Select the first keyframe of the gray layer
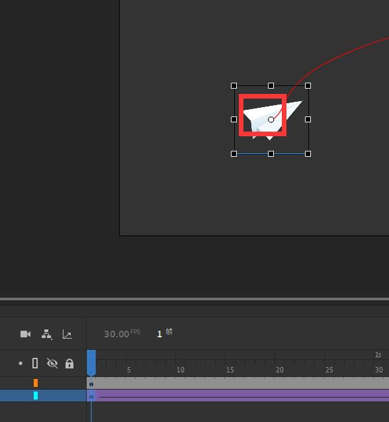The image size is (389, 422). point(91,384)
